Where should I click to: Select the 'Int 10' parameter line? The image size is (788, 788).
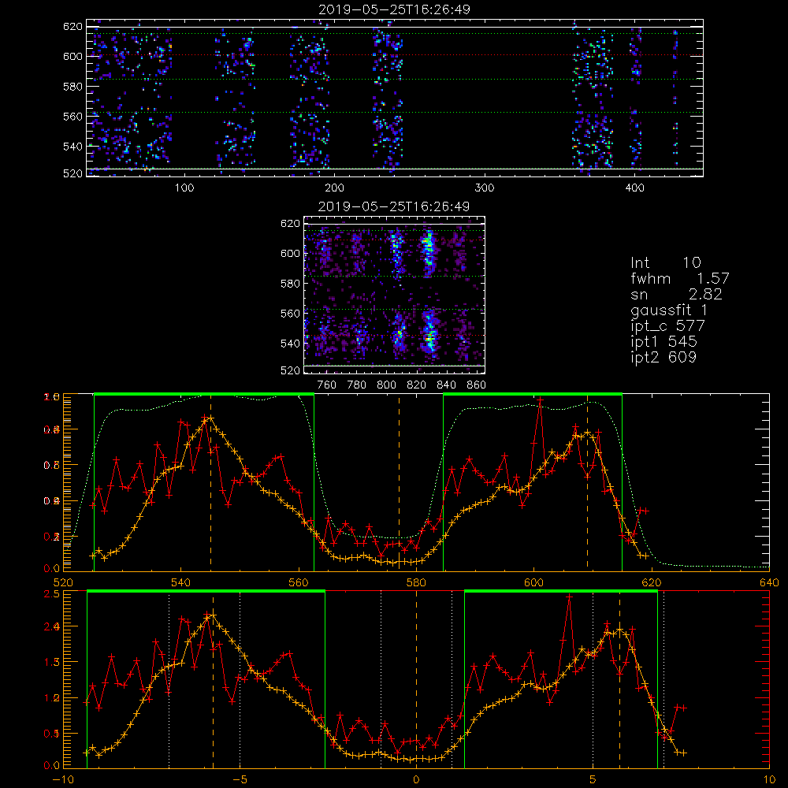[x=665, y=263]
